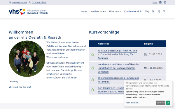Click the mail@vhsor.de email link
Viewport: 175px width, 109px height.
click(x=19, y=2)
